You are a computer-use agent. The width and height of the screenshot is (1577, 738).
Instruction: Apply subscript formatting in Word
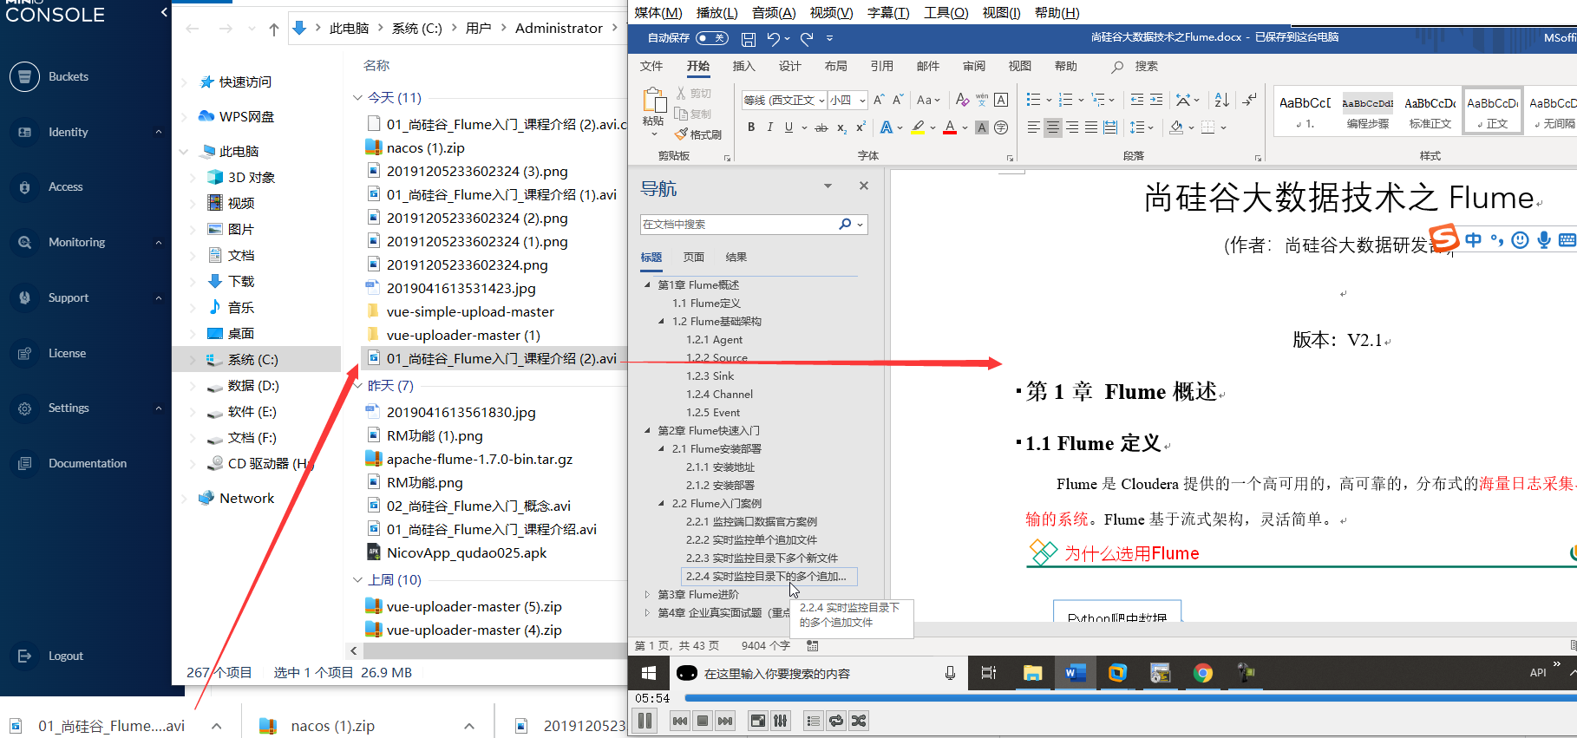(841, 127)
